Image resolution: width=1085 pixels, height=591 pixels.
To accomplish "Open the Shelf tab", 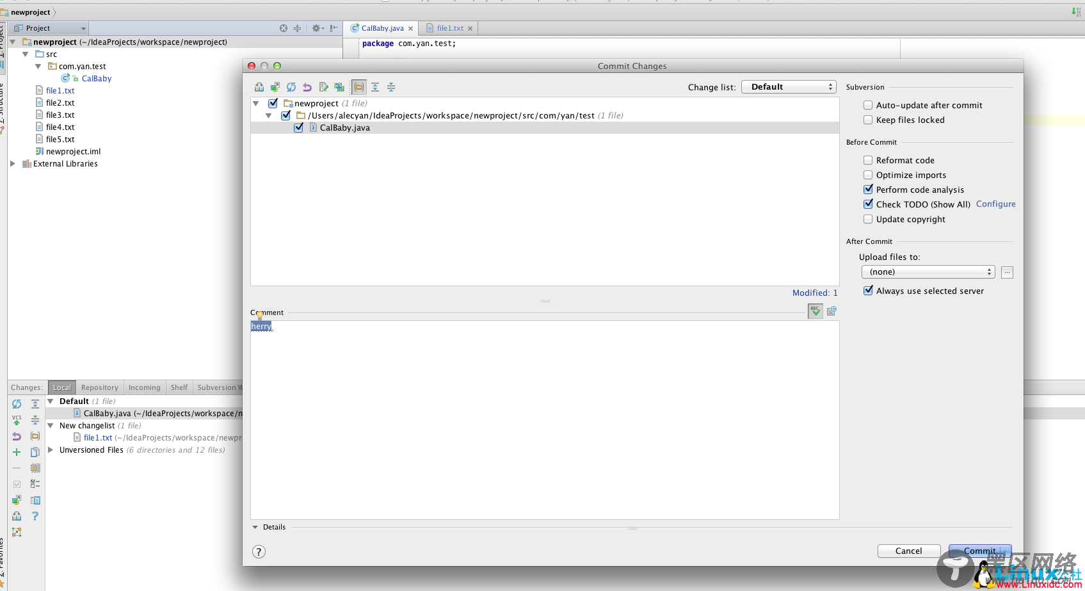I will click(179, 387).
